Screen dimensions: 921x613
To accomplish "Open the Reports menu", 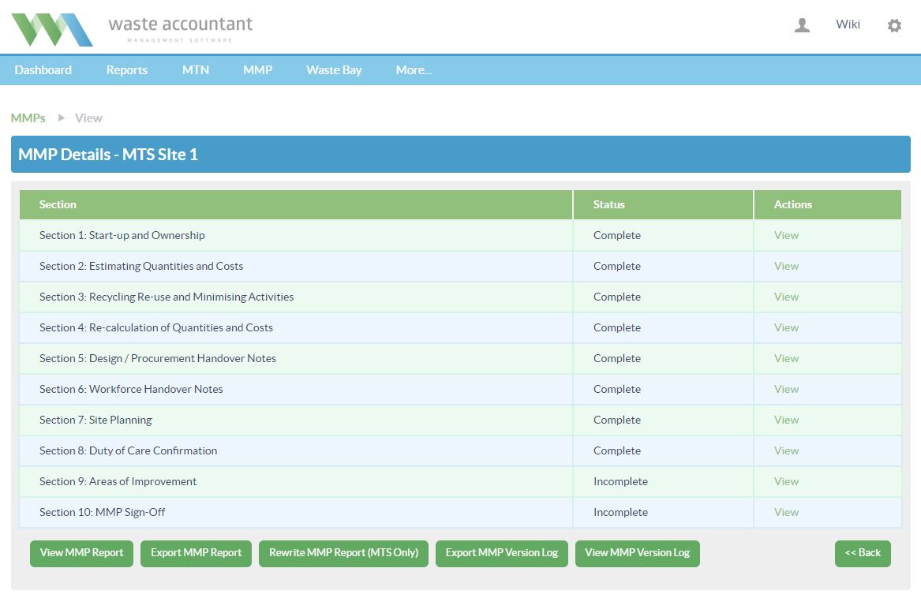I will [x=127, y=70].
